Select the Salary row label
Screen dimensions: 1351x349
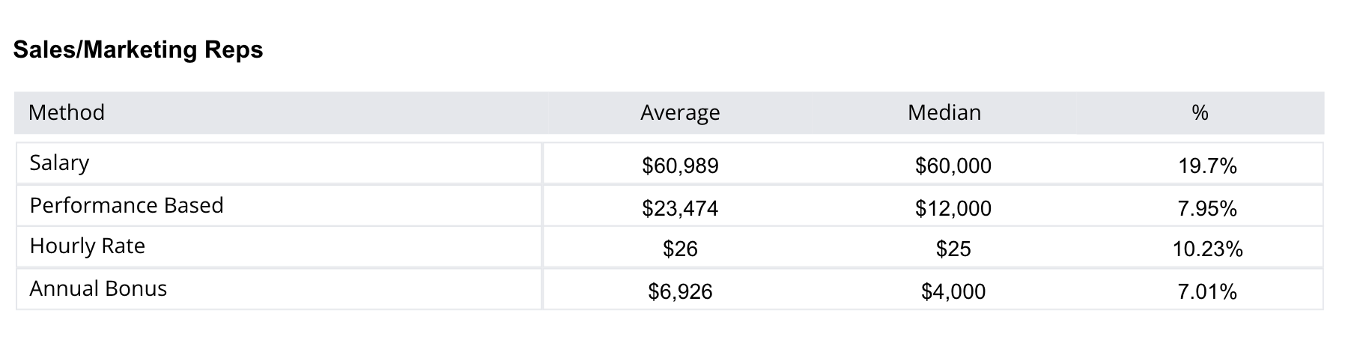pyautogui.click(x=59, y=163)
